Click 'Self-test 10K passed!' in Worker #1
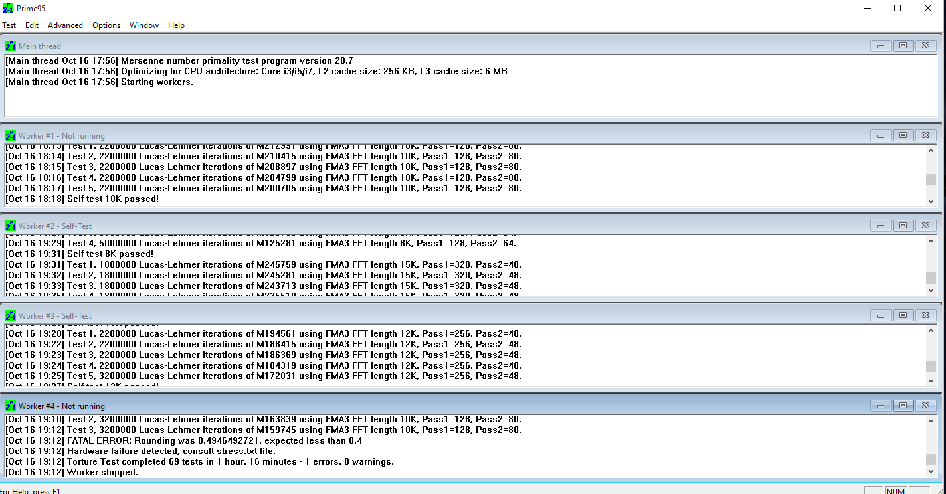This screenshot has width=946, height=494. click(x=82, y=199)
